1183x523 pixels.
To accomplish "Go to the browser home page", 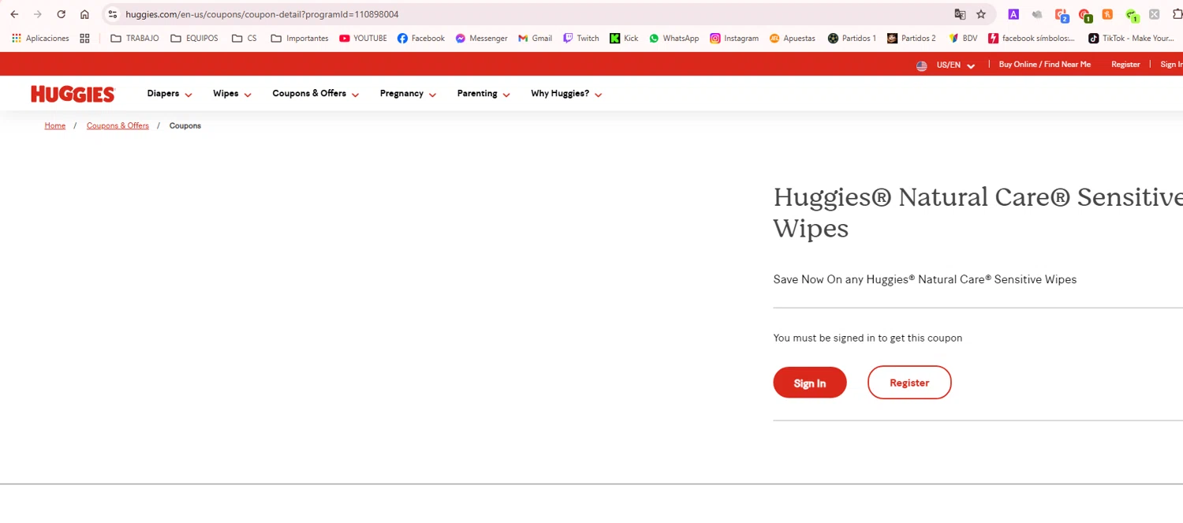I will 84,14.
